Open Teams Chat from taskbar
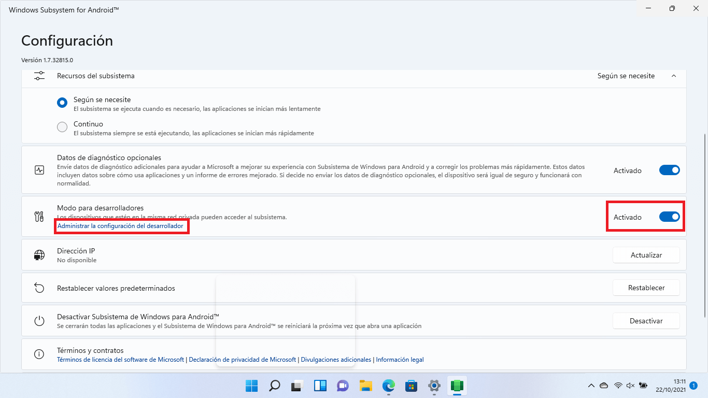 (x=343, y=386)
